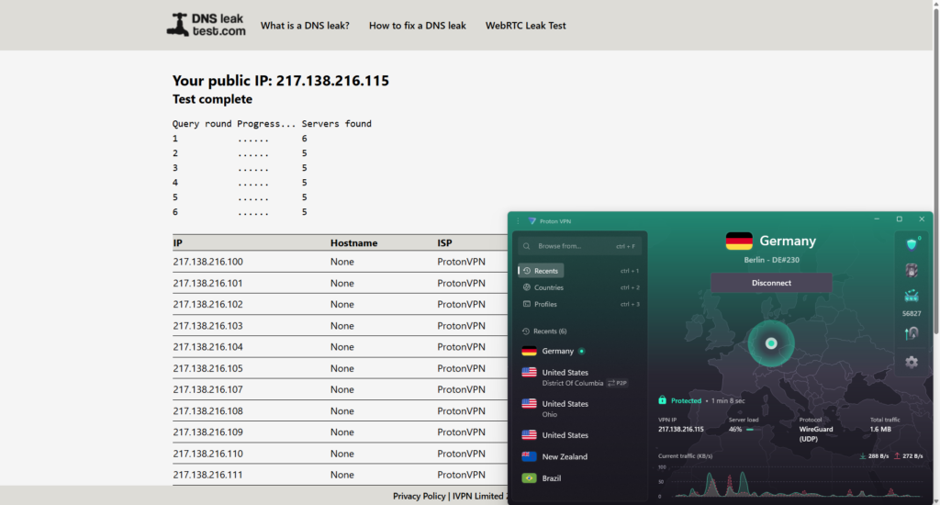The height and width of the screenshot is (505, 940).
Task: Open WebRTC Leak Test page
Action: [x=526, y=26]
